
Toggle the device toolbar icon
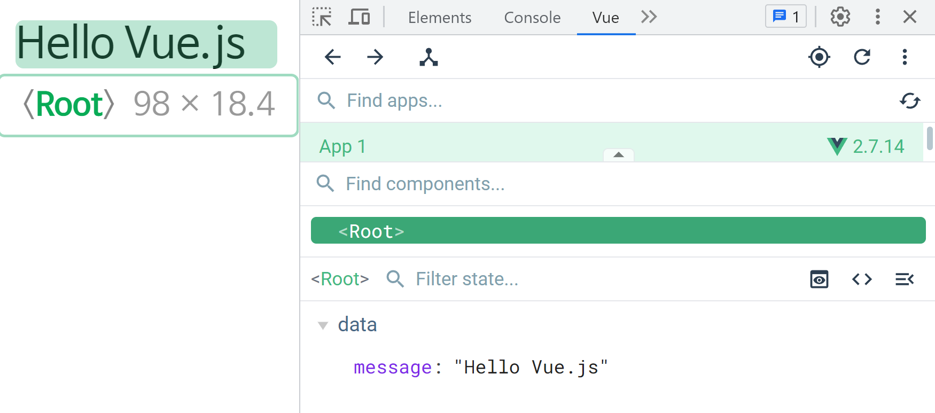(359, 17)
